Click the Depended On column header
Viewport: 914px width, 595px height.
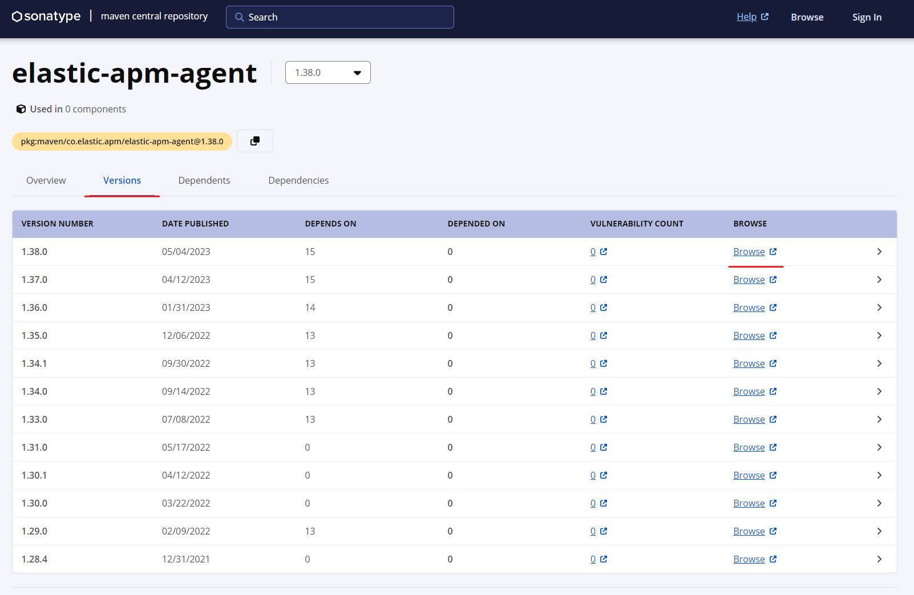click(476, 224)
